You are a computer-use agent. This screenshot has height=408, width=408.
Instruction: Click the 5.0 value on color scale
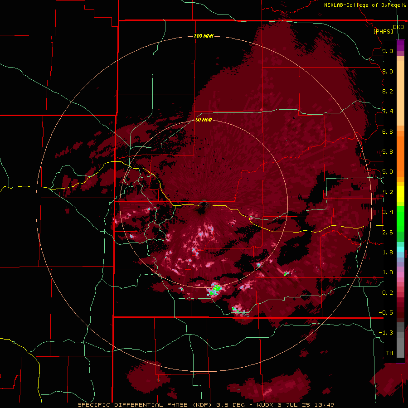point(388,172)
